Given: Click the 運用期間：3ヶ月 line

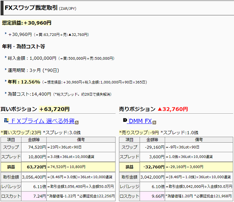Looking at the screenshot, I should (33, 70).
